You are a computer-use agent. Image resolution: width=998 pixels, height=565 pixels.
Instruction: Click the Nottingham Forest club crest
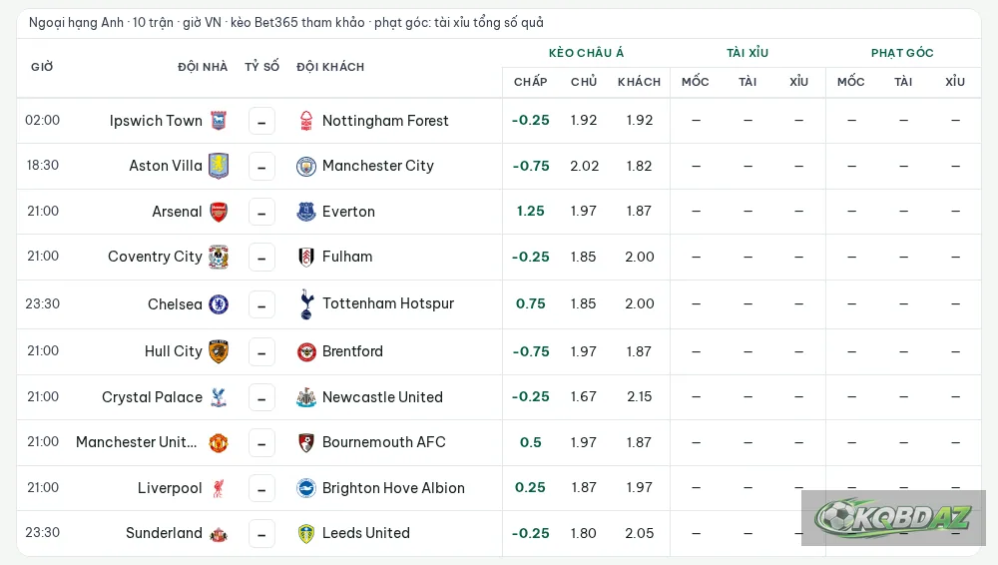point(306,121)
